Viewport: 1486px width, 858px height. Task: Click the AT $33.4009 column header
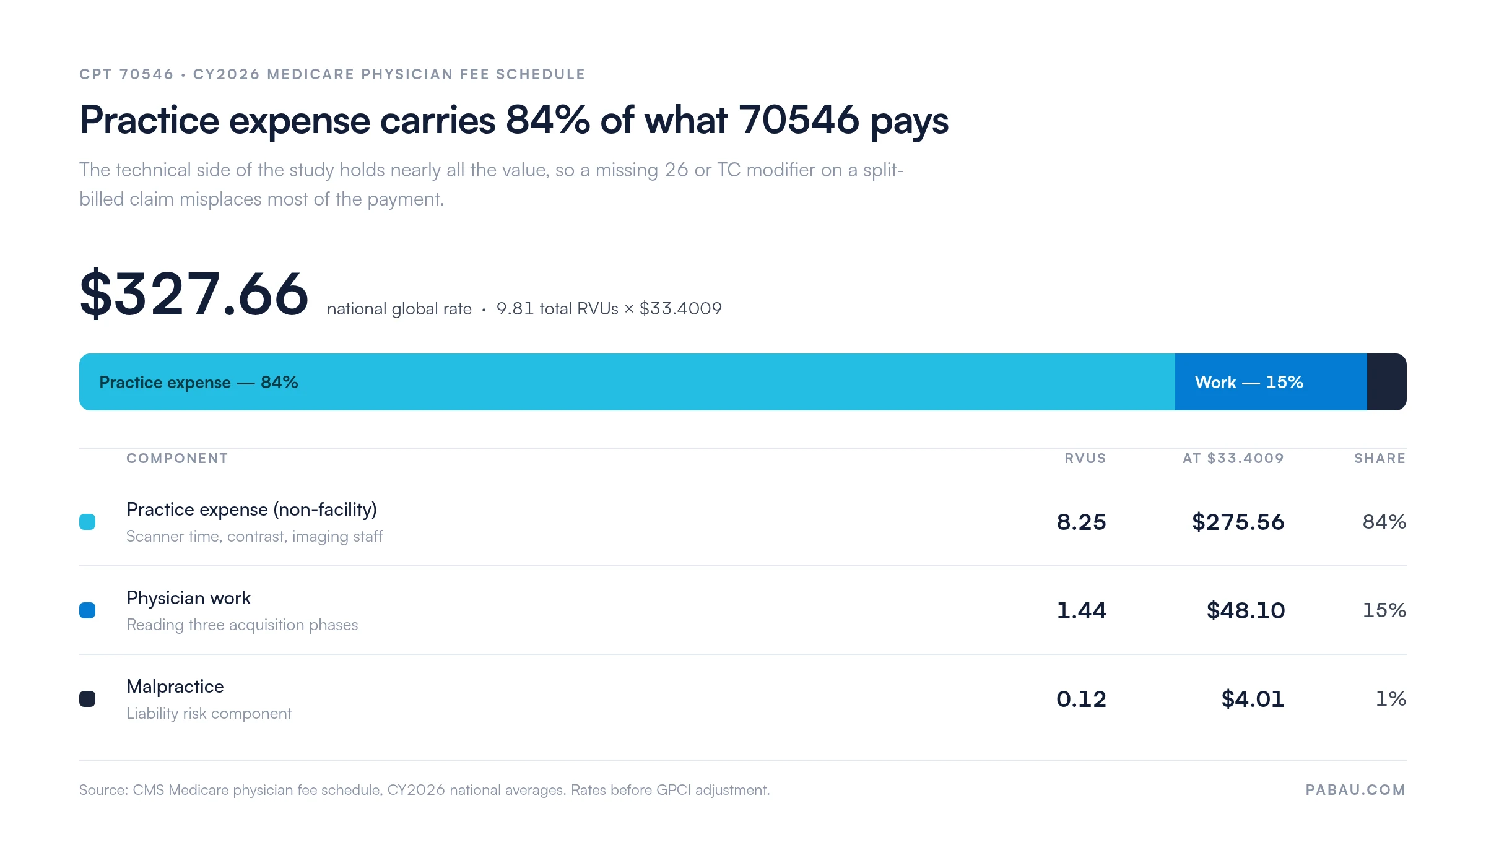1233,458
